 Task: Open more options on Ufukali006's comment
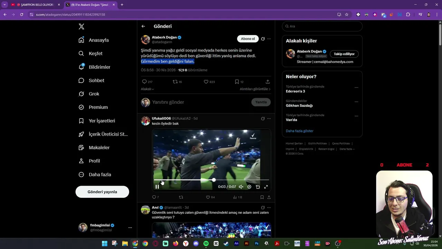pyautogui.click(x=269, y=119)
